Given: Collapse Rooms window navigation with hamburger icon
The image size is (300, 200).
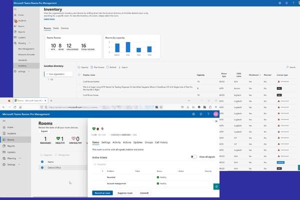Looking at the screenshot, I should 4,121.
